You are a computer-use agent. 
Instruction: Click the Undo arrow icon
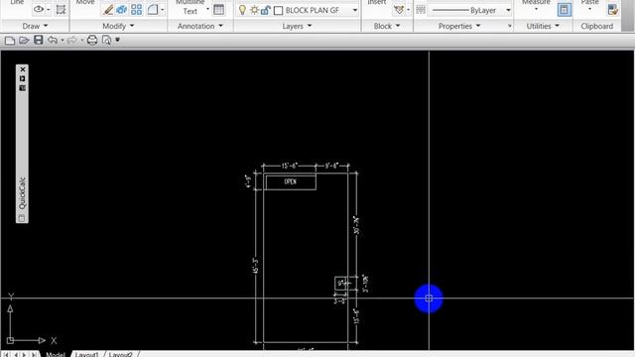point(53,40)
